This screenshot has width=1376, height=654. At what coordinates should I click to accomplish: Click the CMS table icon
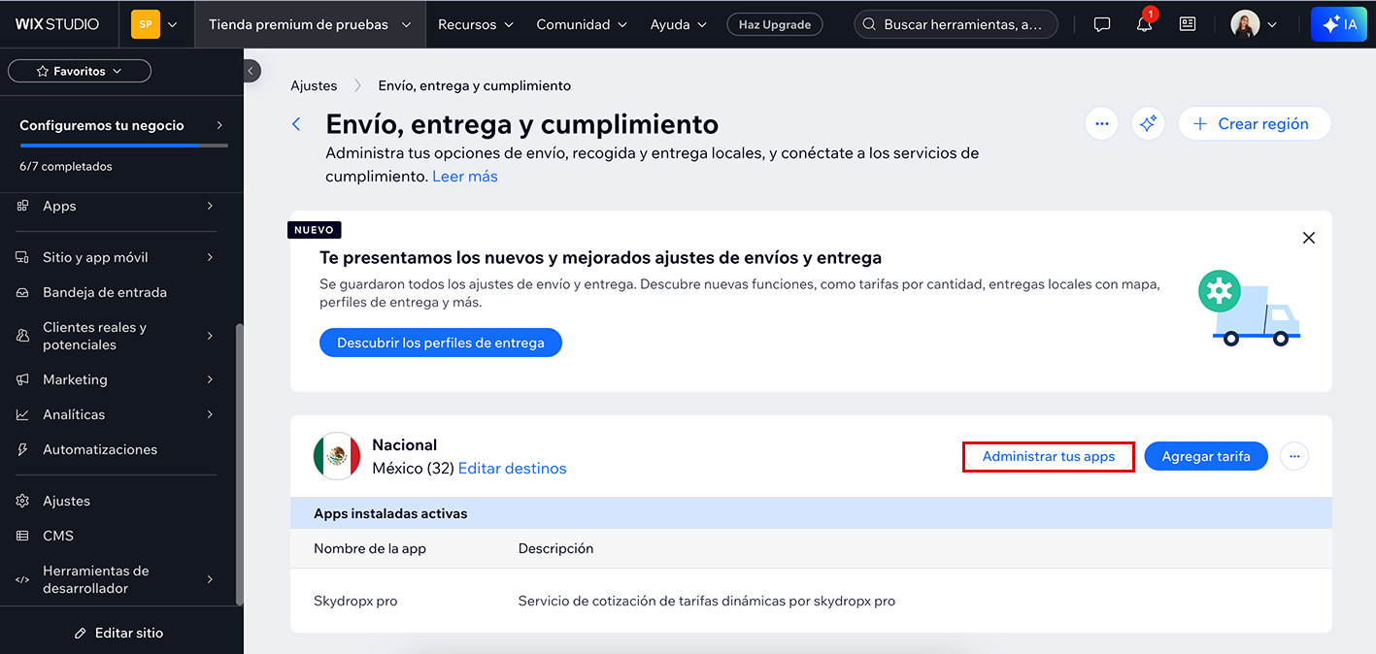click(23, 536)
